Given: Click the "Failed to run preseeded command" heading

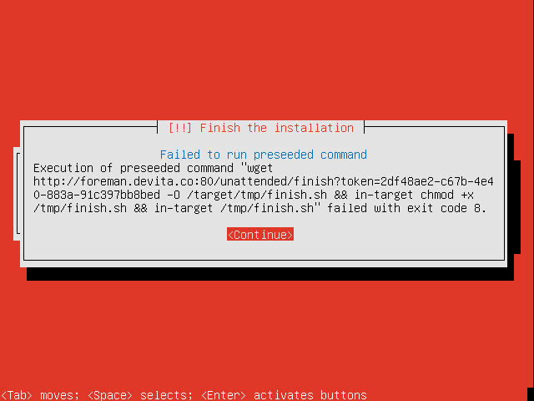Looking at the screenshot, I should [x=264, y=155].
